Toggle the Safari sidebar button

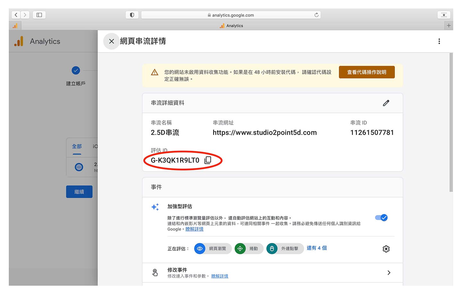coord(39,15)
